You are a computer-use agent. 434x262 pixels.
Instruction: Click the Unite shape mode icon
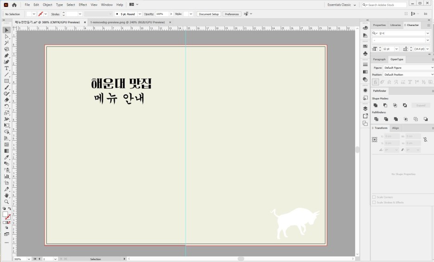(376, 105)
